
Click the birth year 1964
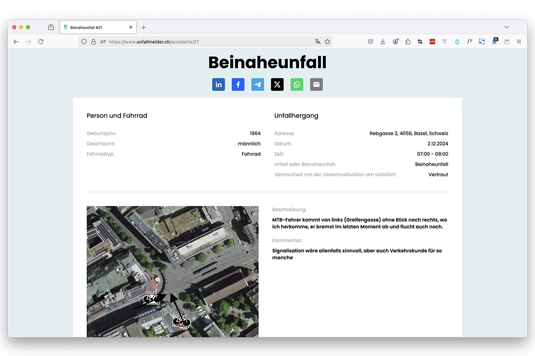255,133
